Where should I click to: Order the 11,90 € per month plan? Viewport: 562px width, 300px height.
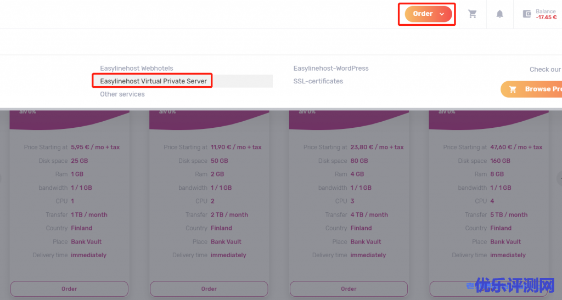(209, 288)
